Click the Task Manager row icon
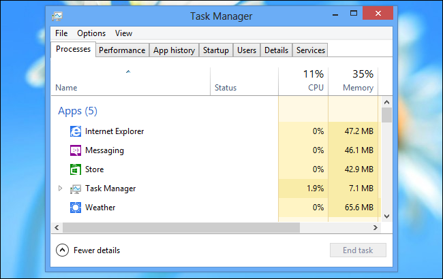 click(x=76, y=188)
